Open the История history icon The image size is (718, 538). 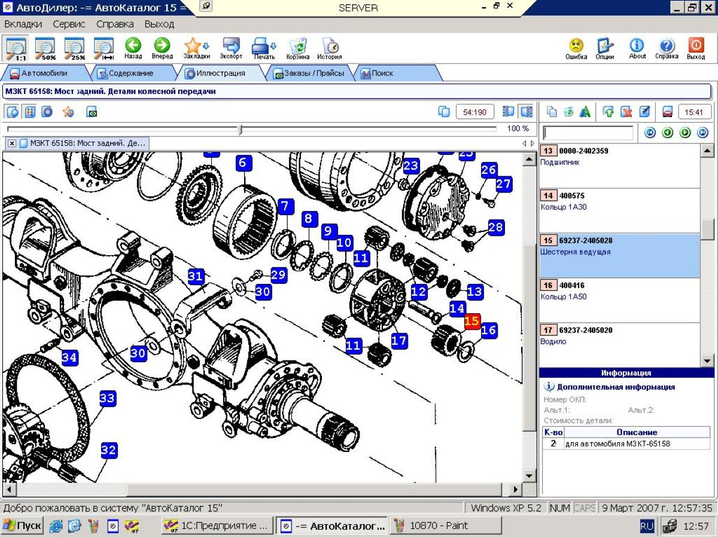coord(330,48)
